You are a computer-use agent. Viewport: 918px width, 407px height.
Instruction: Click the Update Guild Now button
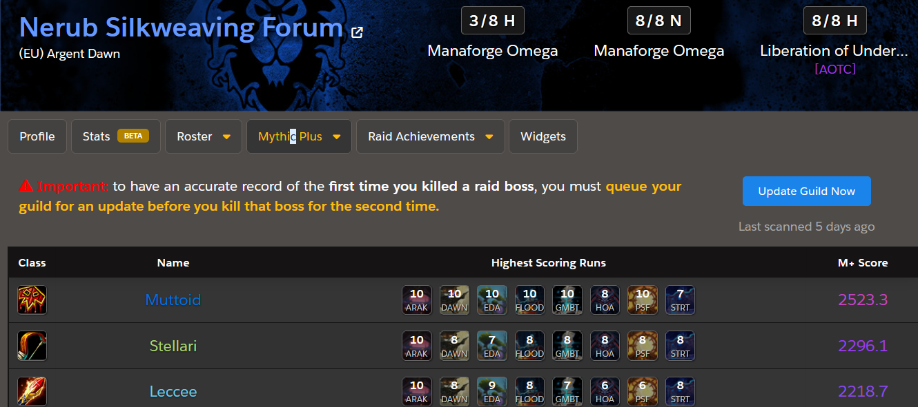click(807, 191)
